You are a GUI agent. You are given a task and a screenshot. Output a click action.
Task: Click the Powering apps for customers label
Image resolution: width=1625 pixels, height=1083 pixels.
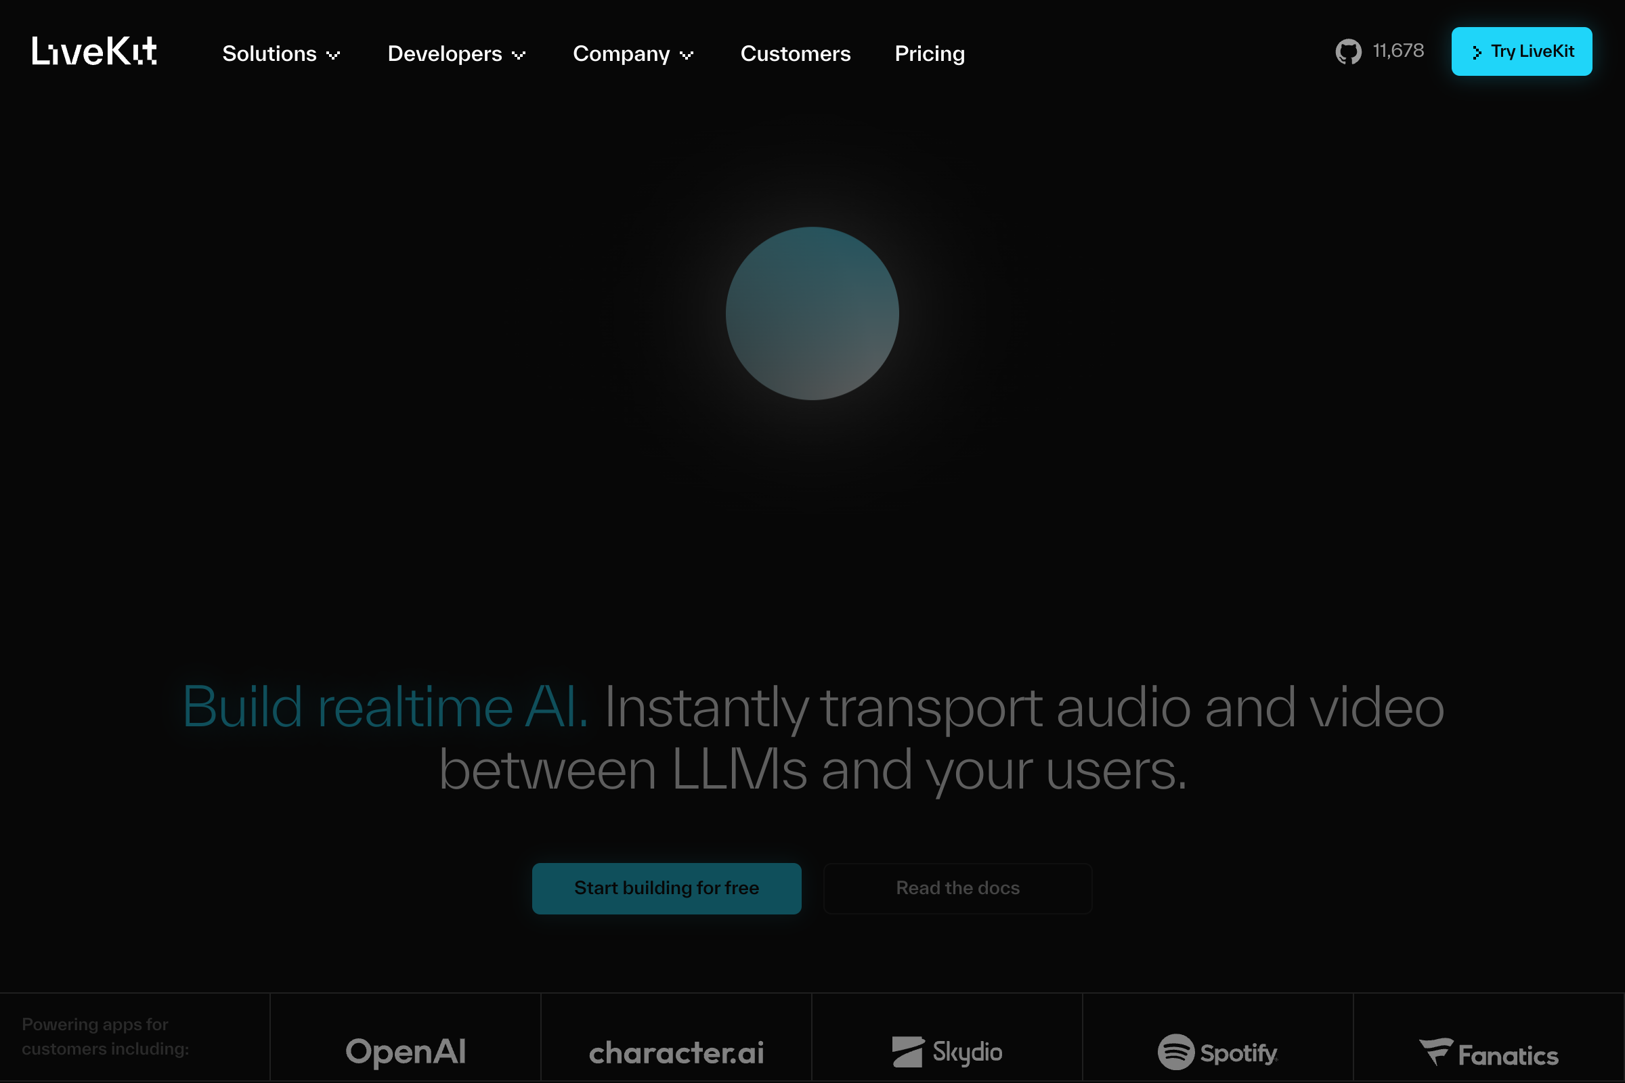[105, 1036]
